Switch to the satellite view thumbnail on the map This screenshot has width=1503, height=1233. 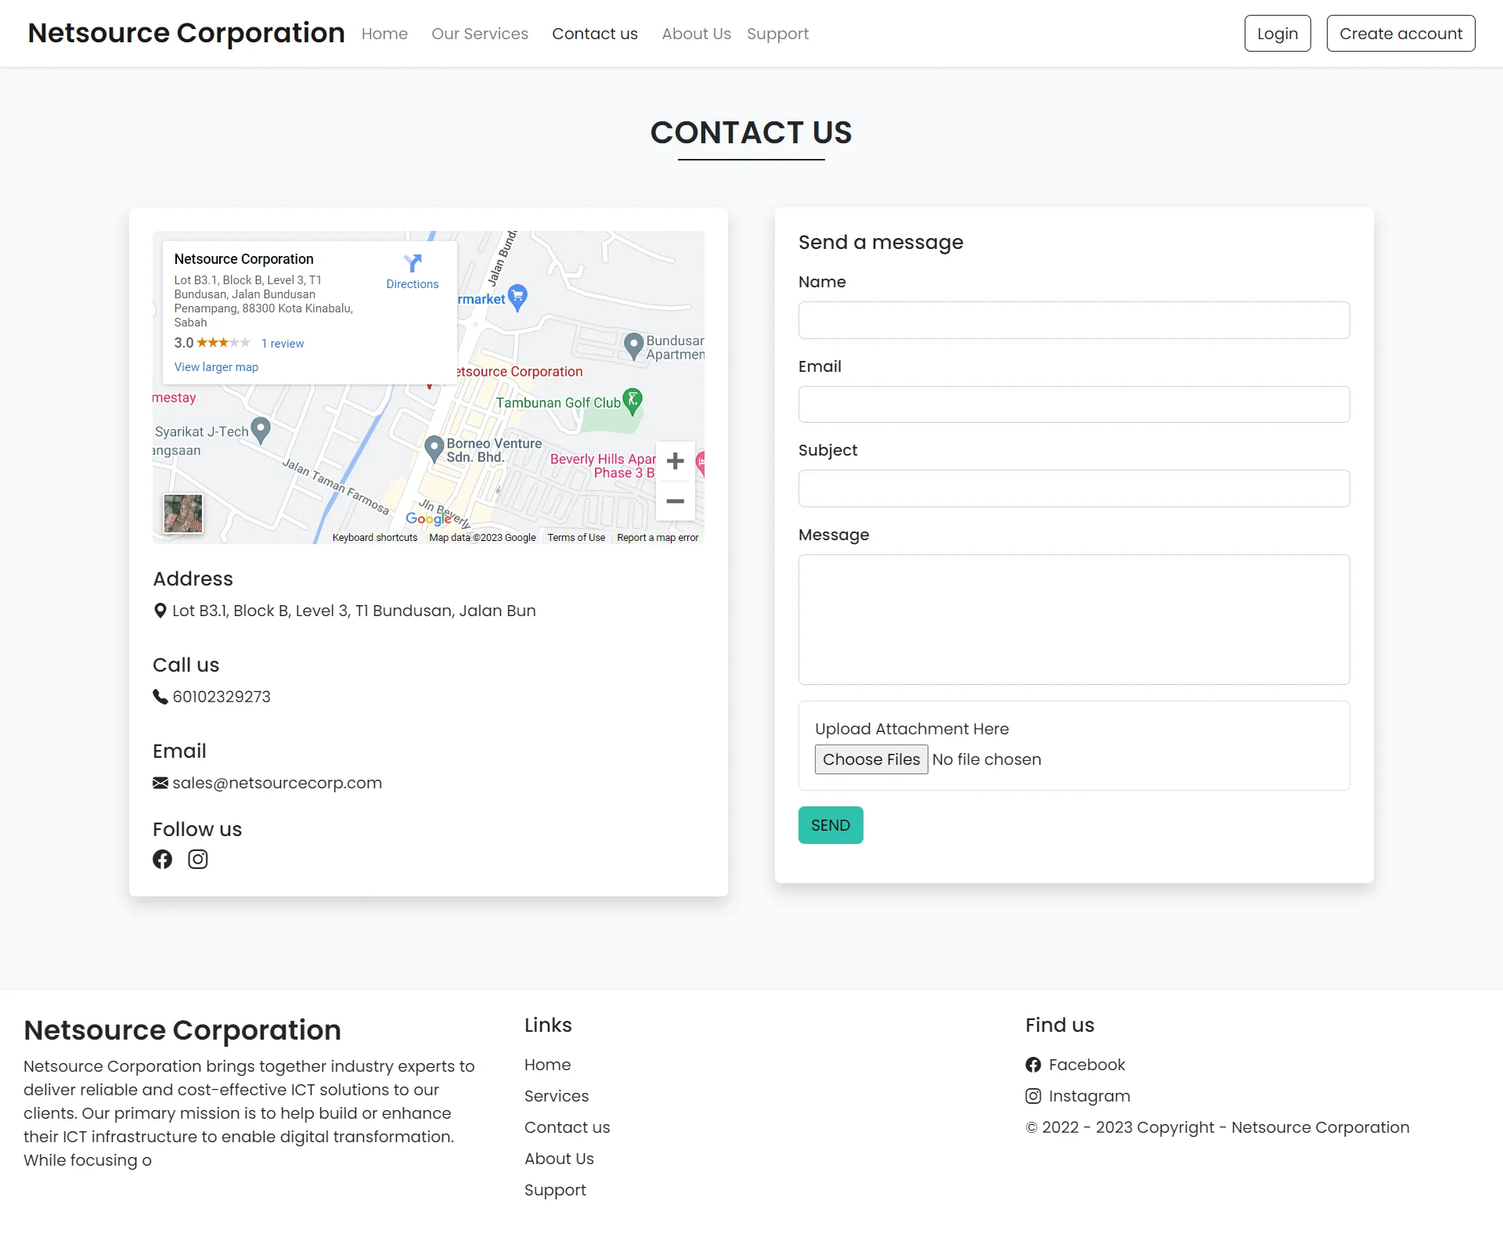[x=183, y=514]
